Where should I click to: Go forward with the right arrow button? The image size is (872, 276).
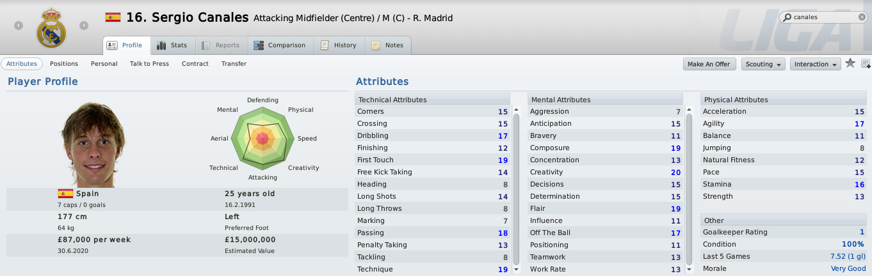(x=84, y=26)
